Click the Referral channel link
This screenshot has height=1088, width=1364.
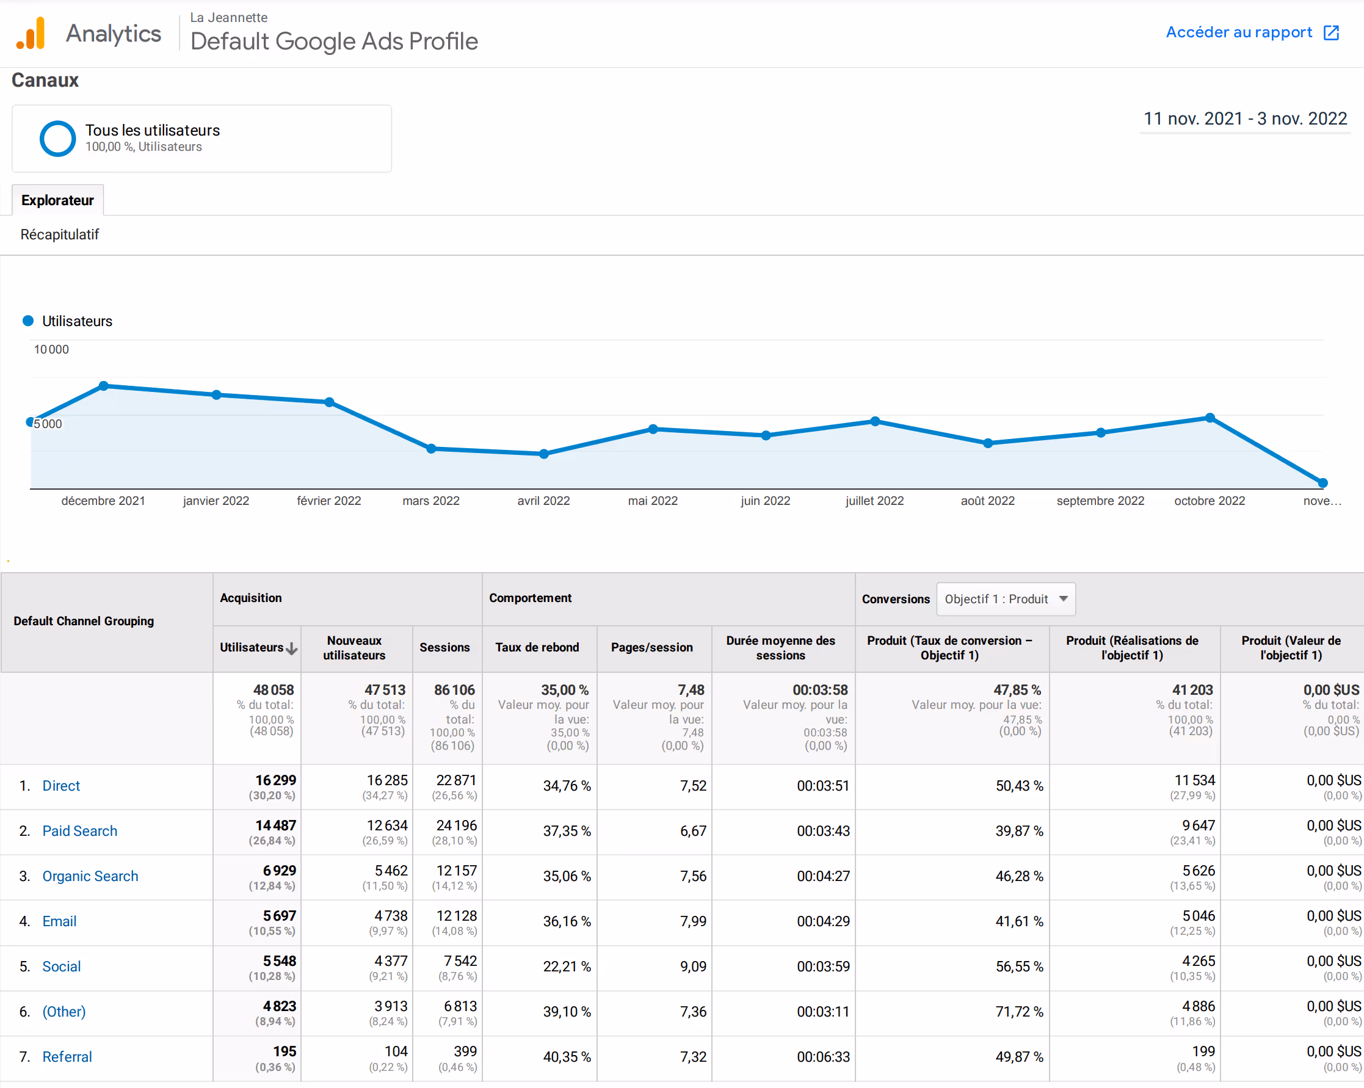pyautogui.click(x=67, y=1056)
